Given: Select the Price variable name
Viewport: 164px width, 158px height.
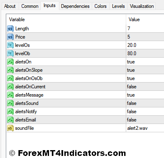Looking at the screenshot, I should coord(20,37).
